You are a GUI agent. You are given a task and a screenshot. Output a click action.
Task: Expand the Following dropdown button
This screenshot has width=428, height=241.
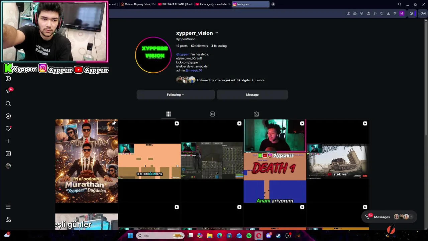point(176,95)
